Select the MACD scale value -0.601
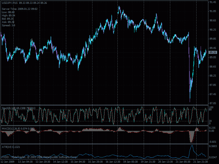 coord(212,142)
